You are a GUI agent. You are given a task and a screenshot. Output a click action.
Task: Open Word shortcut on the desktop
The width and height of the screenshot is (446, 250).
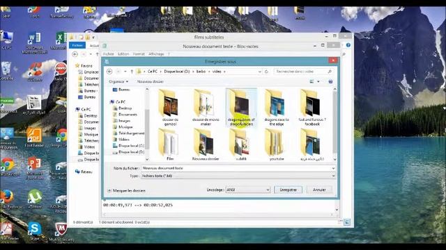(x=34, y=42)
